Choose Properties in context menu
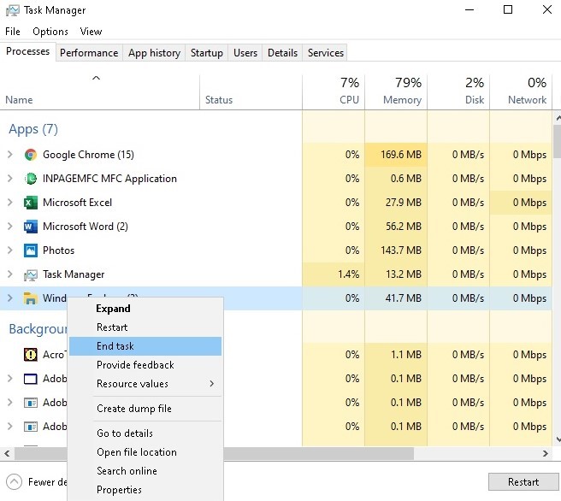Image resolution: width=561 pixels, height=501 pixels. click(145, 490)
